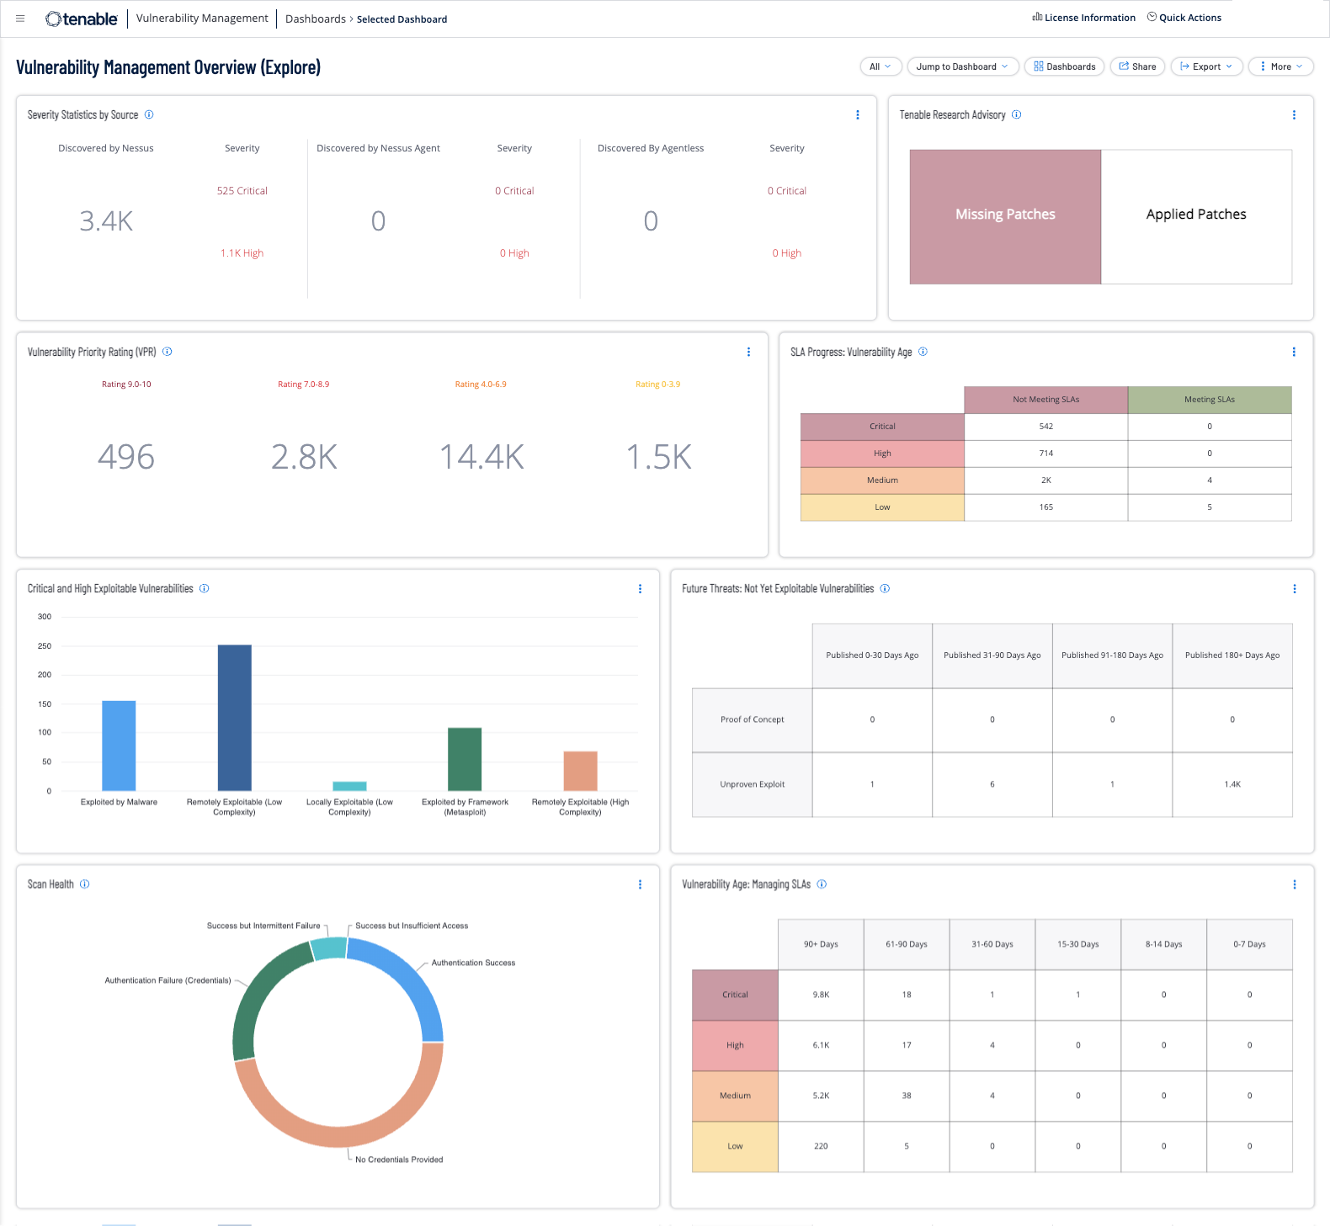Open the Export dropdown
The image size is (1330, 1226).
1206,66
